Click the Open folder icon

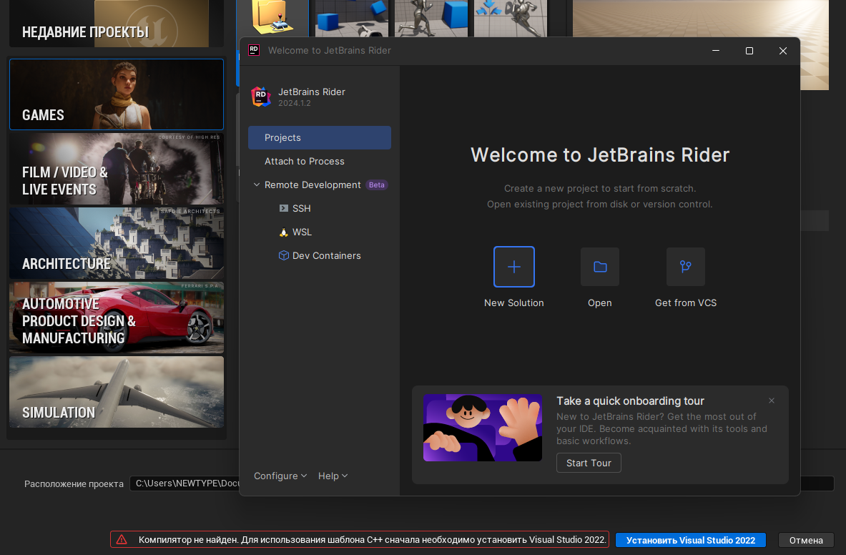599,267
